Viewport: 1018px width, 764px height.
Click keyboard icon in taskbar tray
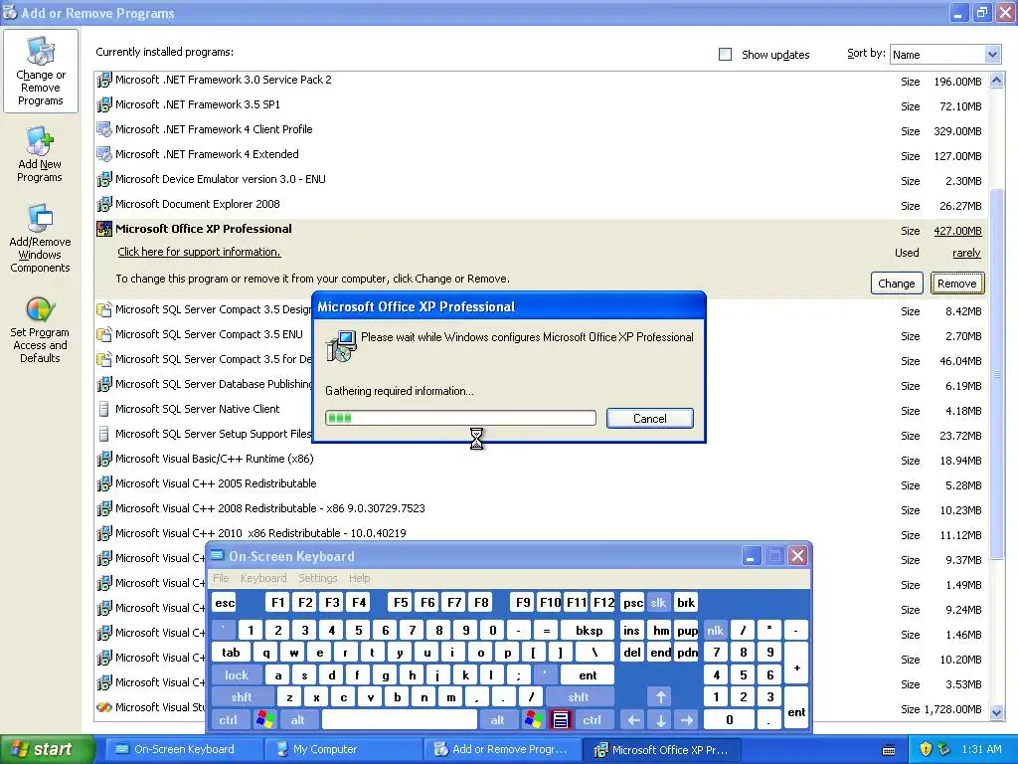pyautogui.click(x=890, y=750)
